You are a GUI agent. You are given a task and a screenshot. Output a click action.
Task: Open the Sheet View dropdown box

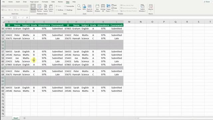(15, 6)
